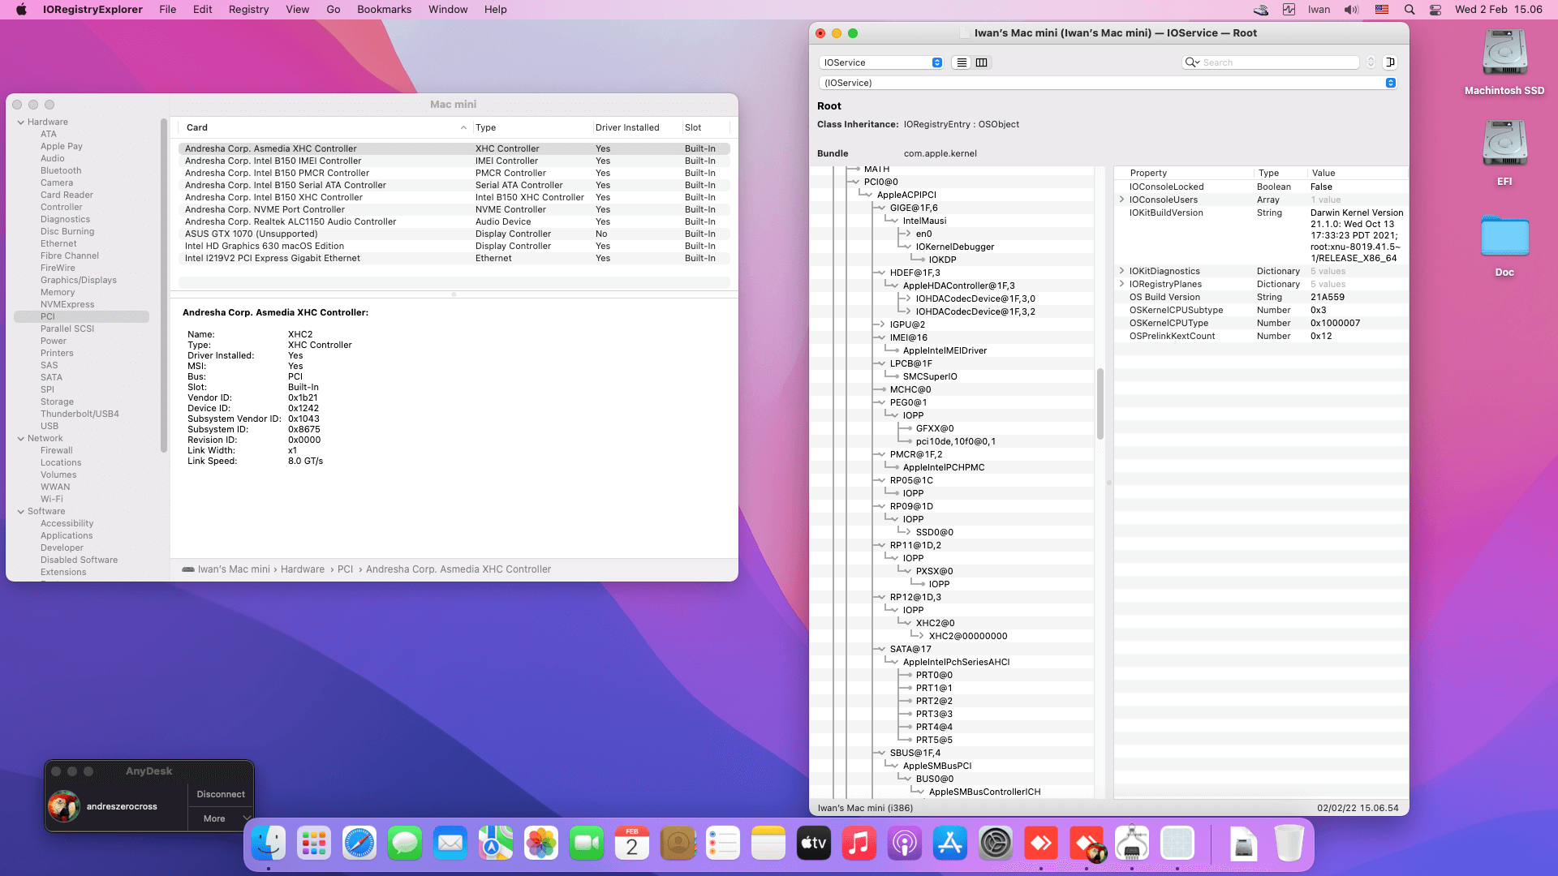
Task: Collapse the SATA@17 tree node
Action: click(x=881, y=650)
